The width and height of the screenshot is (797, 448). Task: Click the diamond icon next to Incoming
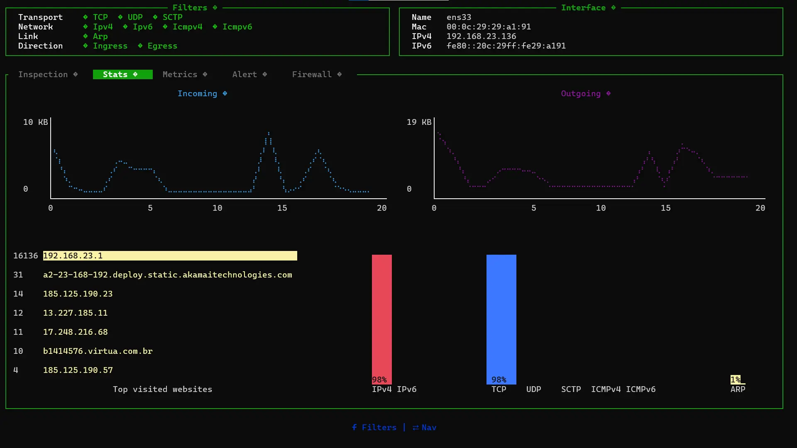(225, 93)
